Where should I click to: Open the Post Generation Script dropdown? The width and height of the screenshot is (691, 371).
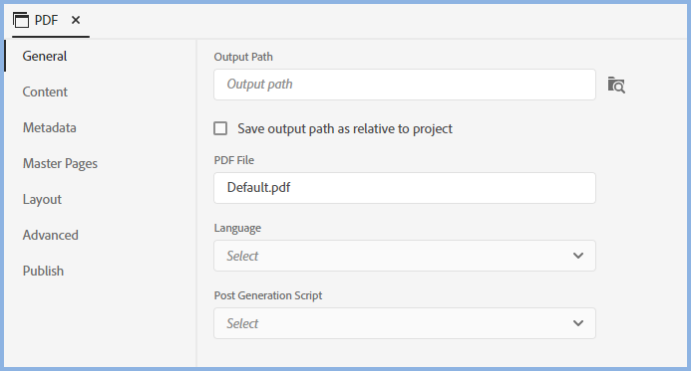(405, 323)
